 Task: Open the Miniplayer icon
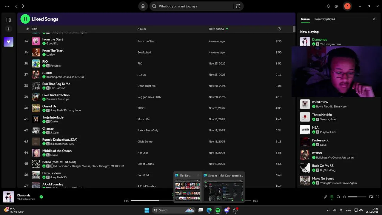[371, 197]
